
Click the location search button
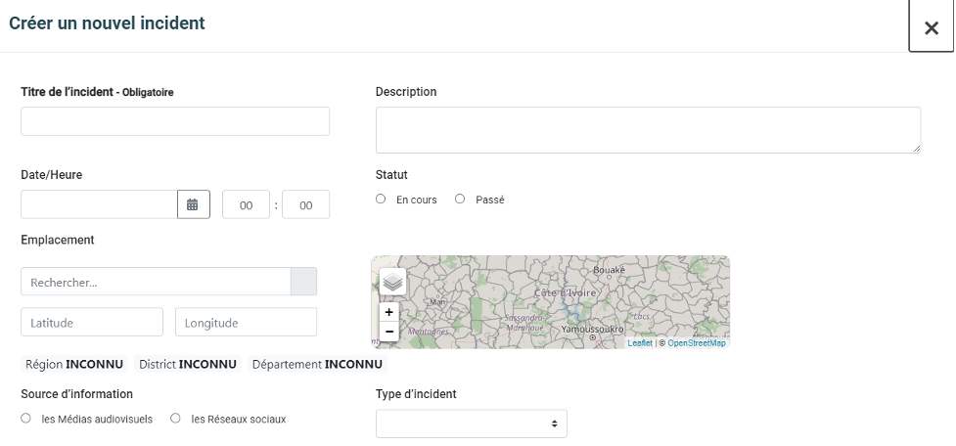303,282
